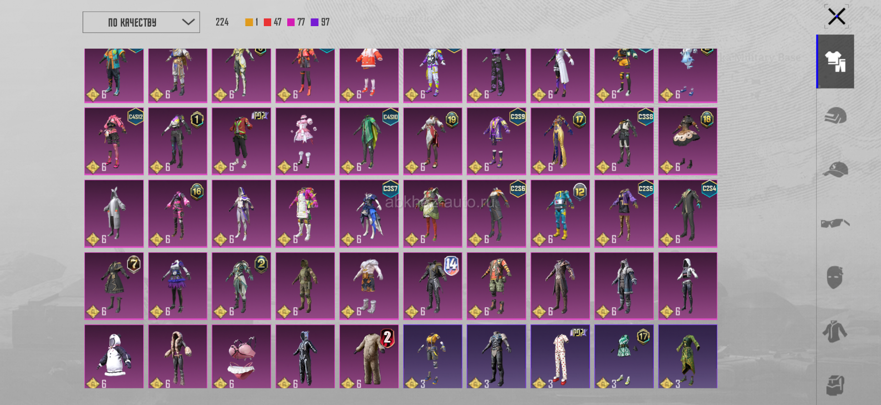Close the inventory screen with X
The width and height of the screenshot is (881, 405).
(836, 17)
